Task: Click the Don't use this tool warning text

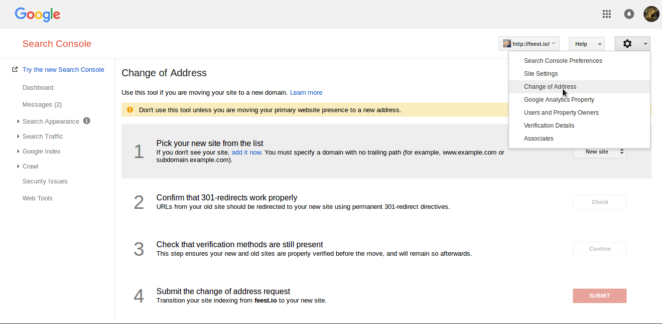Action: tap(270, 110)
